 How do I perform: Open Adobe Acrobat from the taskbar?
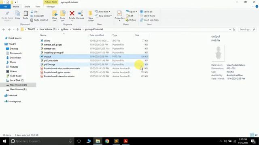pos(125,141)
